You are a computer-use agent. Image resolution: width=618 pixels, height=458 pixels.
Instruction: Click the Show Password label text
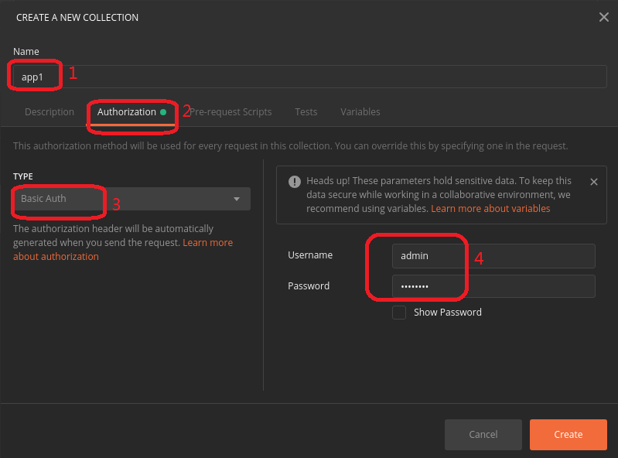[448, 313]
